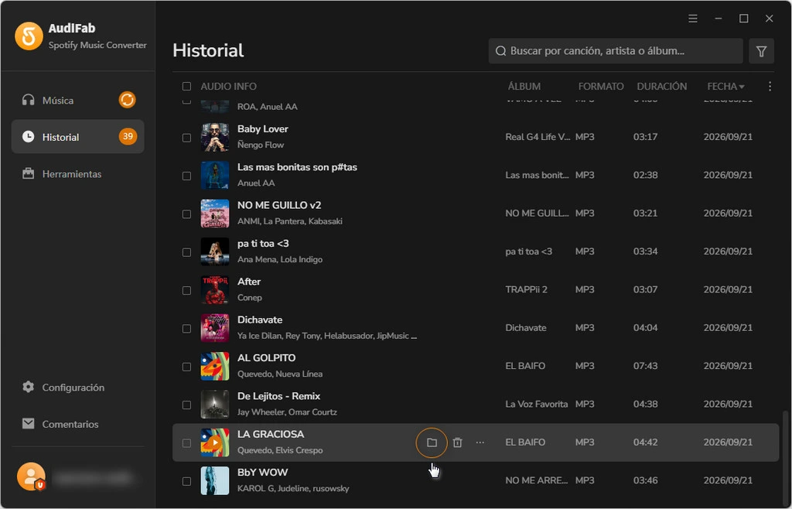Click the Baby Lover album cover
This screenshot has width=792, height=509.
click(215, 137)
